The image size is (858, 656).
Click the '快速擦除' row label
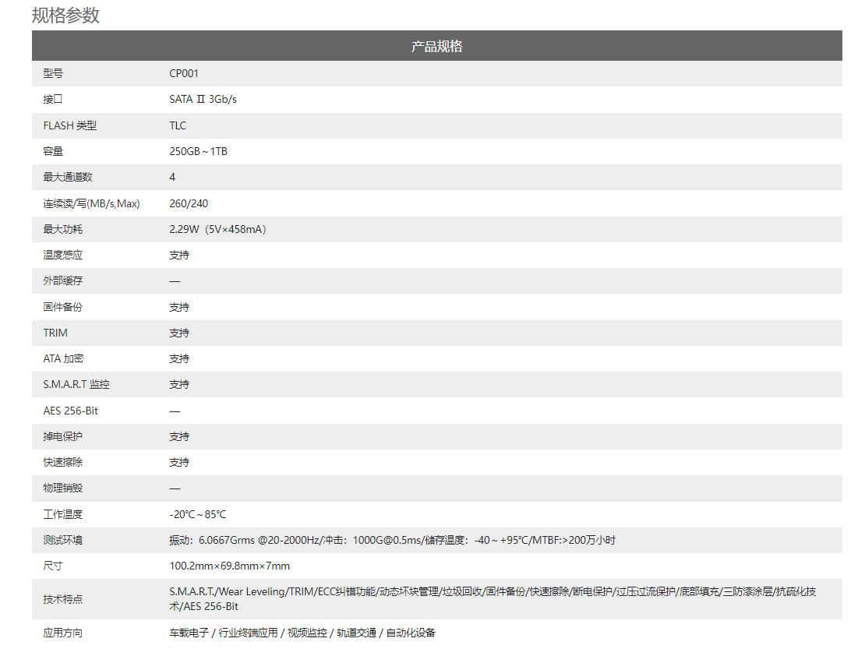pos(63,462)
